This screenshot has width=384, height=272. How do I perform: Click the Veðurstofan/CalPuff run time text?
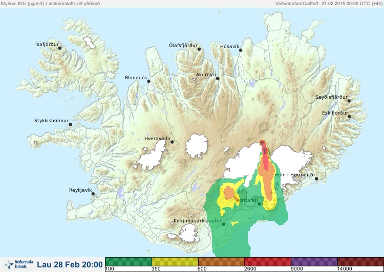pos(328,4)
